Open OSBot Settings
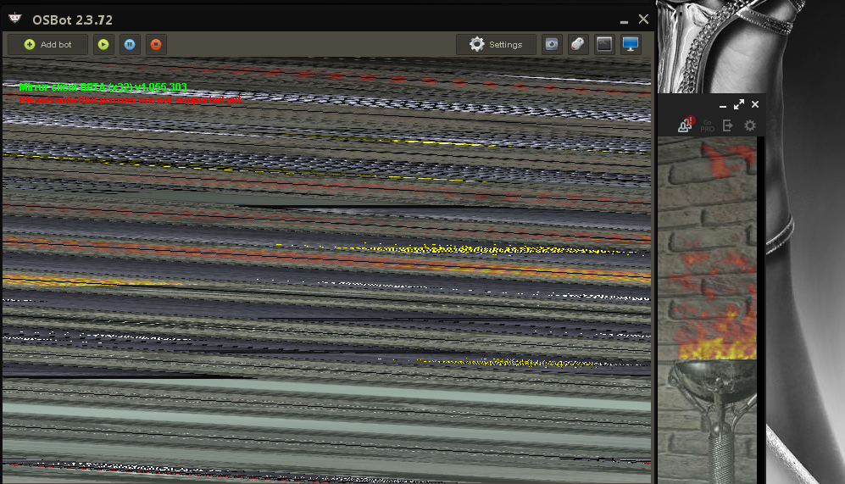845x484 pixels. click(x=496, y=45)
